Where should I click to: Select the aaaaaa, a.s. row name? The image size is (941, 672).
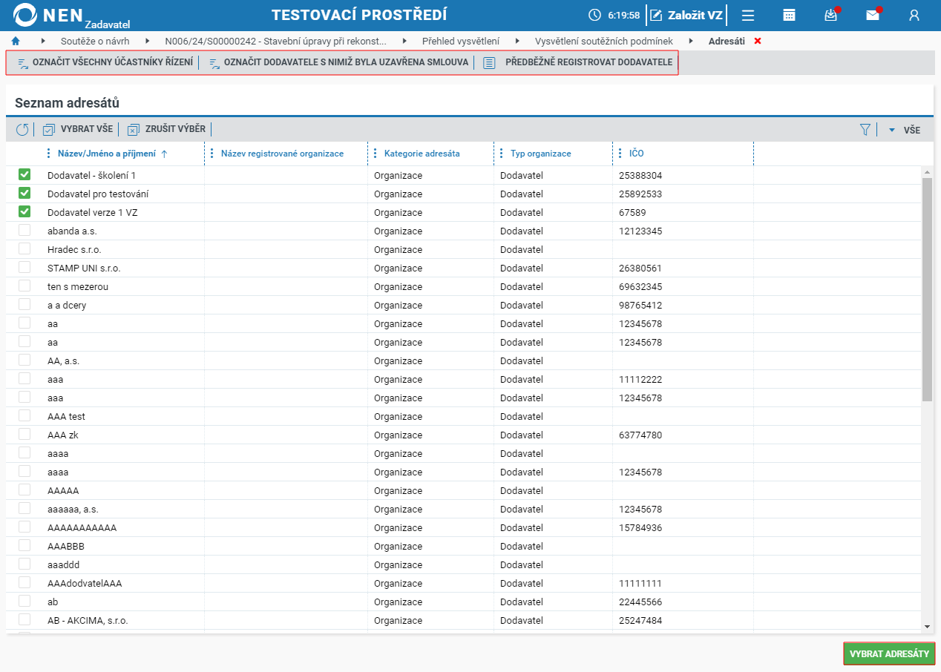[x=73, y=510]
